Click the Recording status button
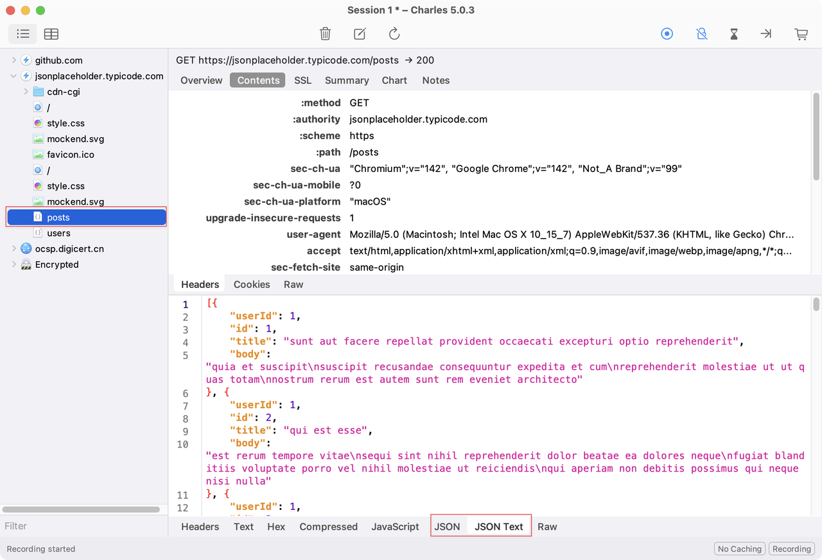822x560 pixels. [791, 549]
